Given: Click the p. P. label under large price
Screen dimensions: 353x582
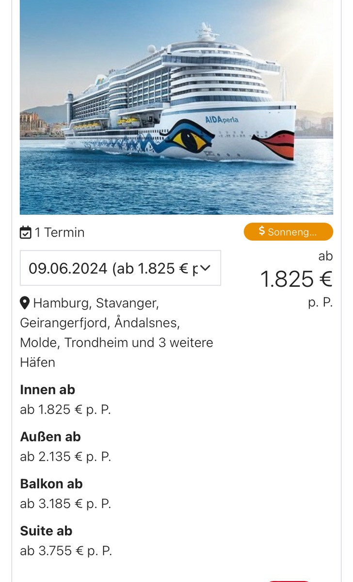Looking at the screenshot, I should point(320,302).
